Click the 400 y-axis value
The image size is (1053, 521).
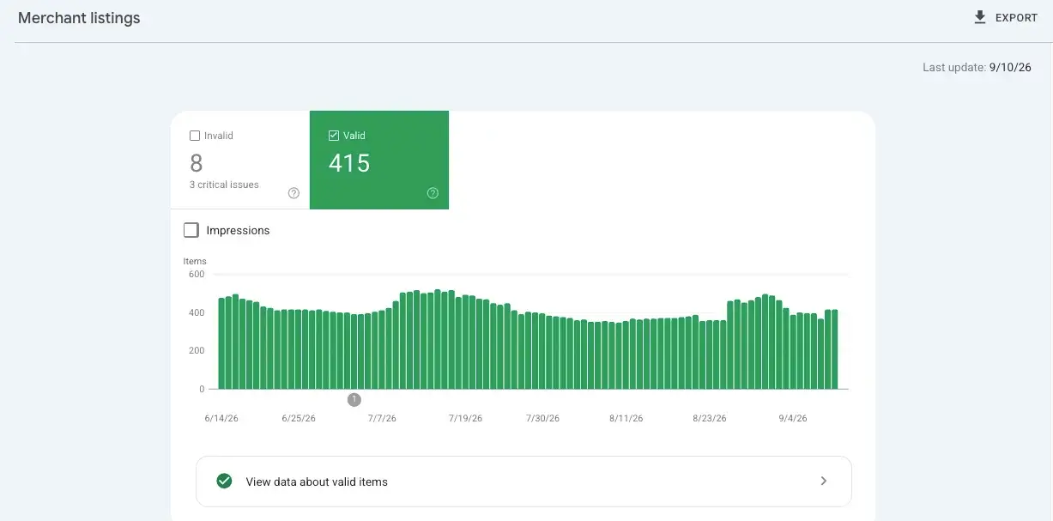click(x=197, y=312)
